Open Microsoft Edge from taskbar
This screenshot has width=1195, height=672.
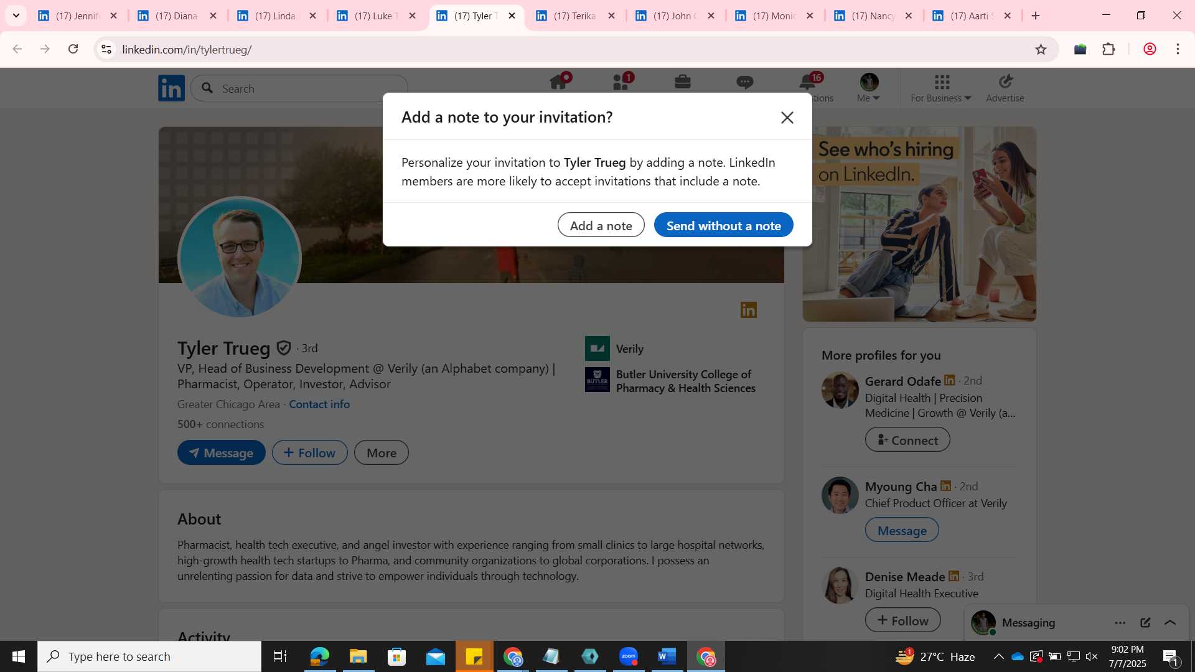coord(319,656)
